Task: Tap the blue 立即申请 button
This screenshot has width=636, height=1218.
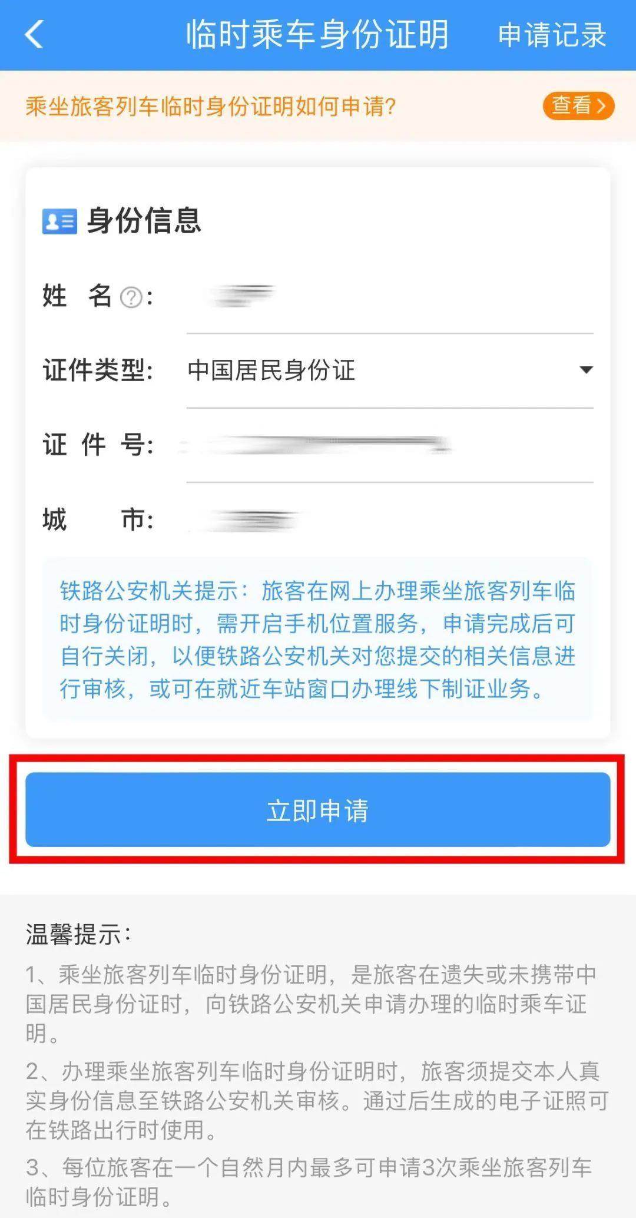Action: tap(317, 810)
